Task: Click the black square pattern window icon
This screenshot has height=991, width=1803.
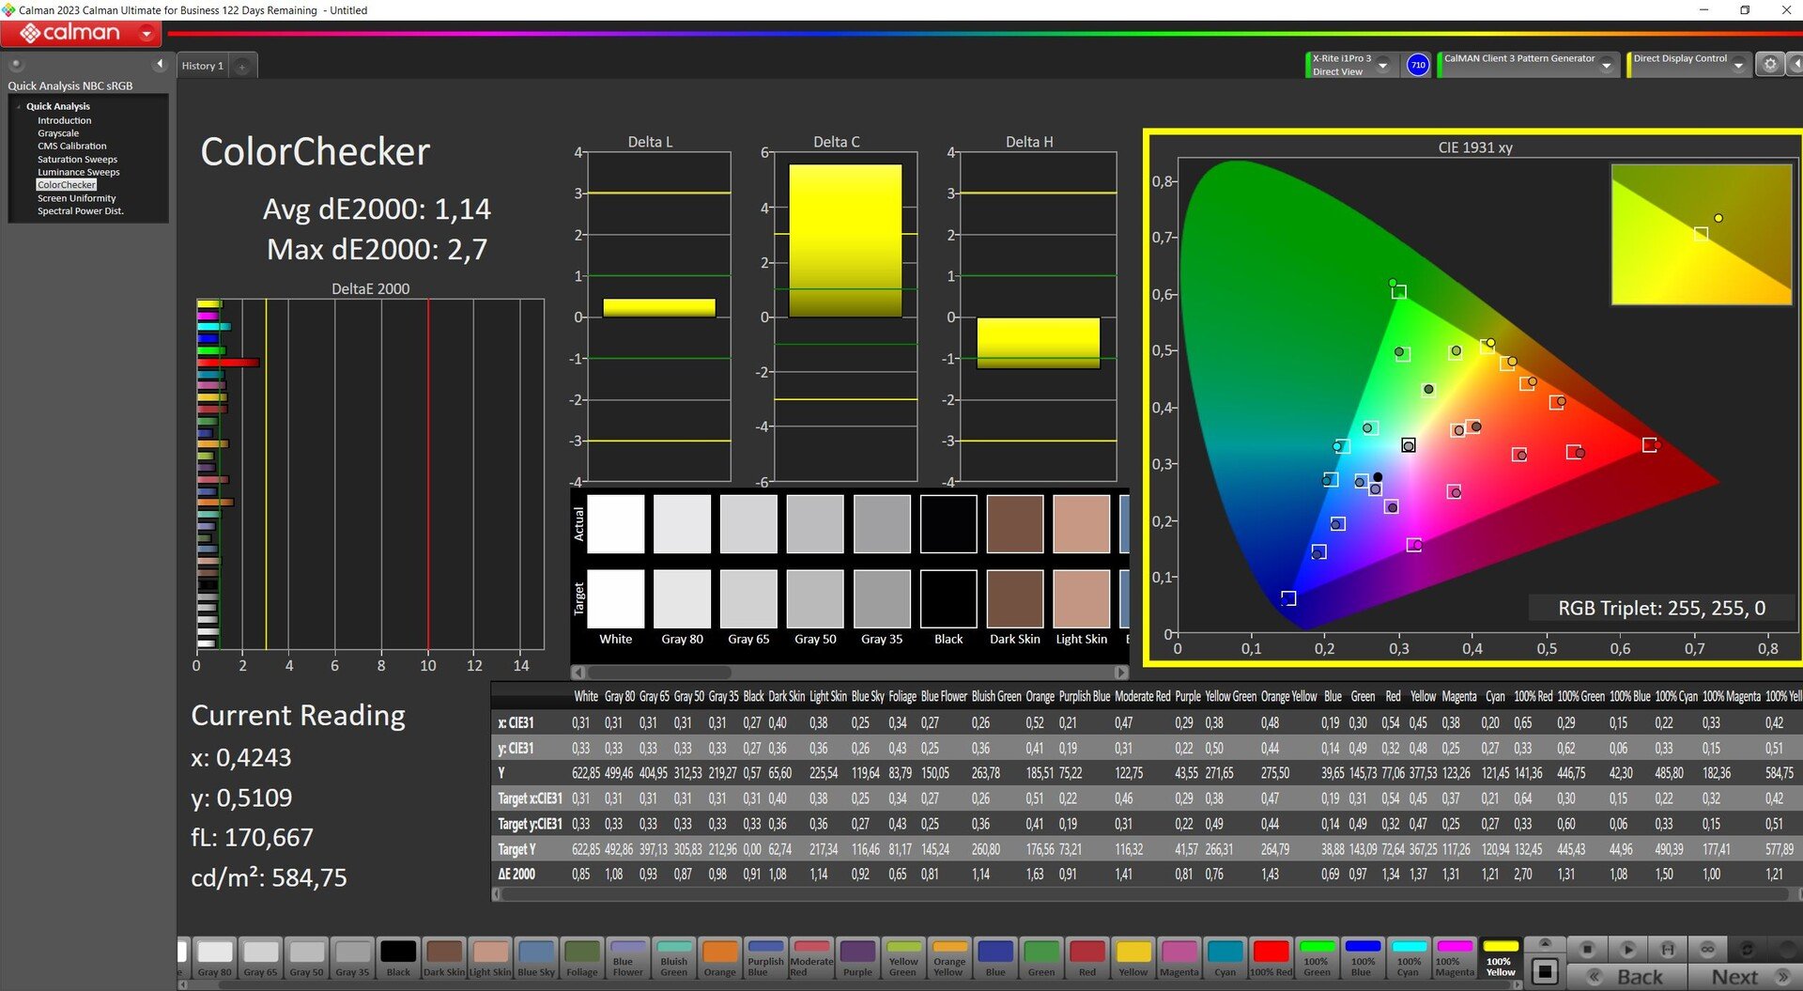Action: [1545, 970]
